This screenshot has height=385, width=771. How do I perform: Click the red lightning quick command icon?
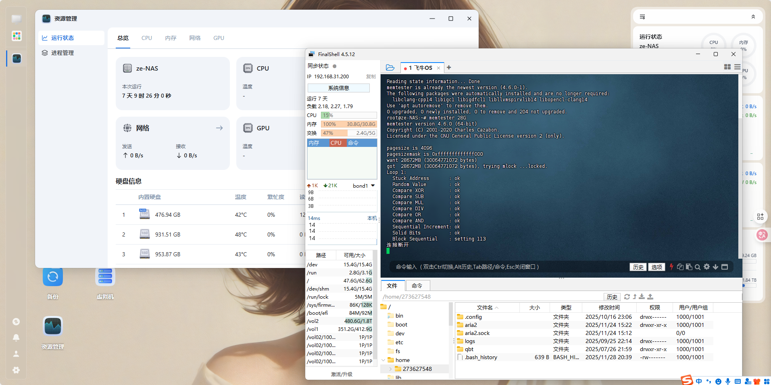(x=671, y=267)
